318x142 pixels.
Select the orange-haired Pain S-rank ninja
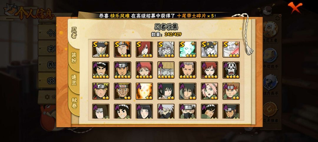tap(122, 49)
